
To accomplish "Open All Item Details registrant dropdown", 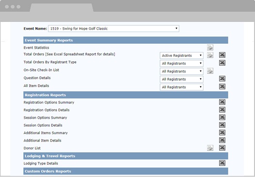I will click(181, 87).
